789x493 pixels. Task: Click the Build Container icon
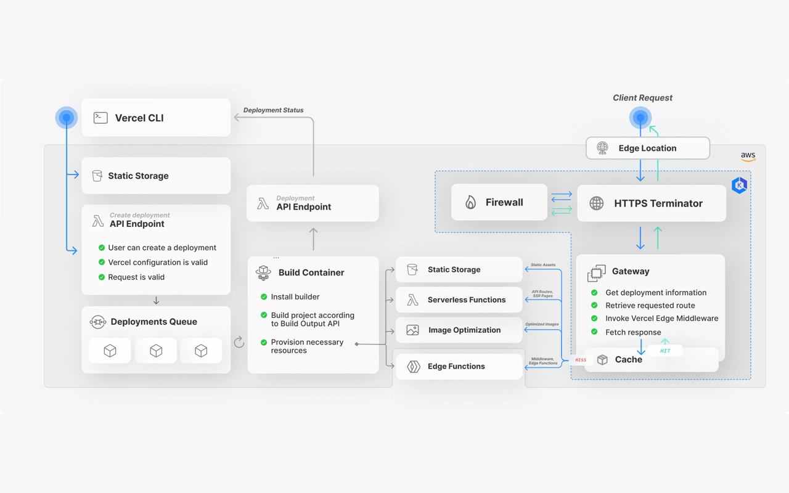pos(263,272)
